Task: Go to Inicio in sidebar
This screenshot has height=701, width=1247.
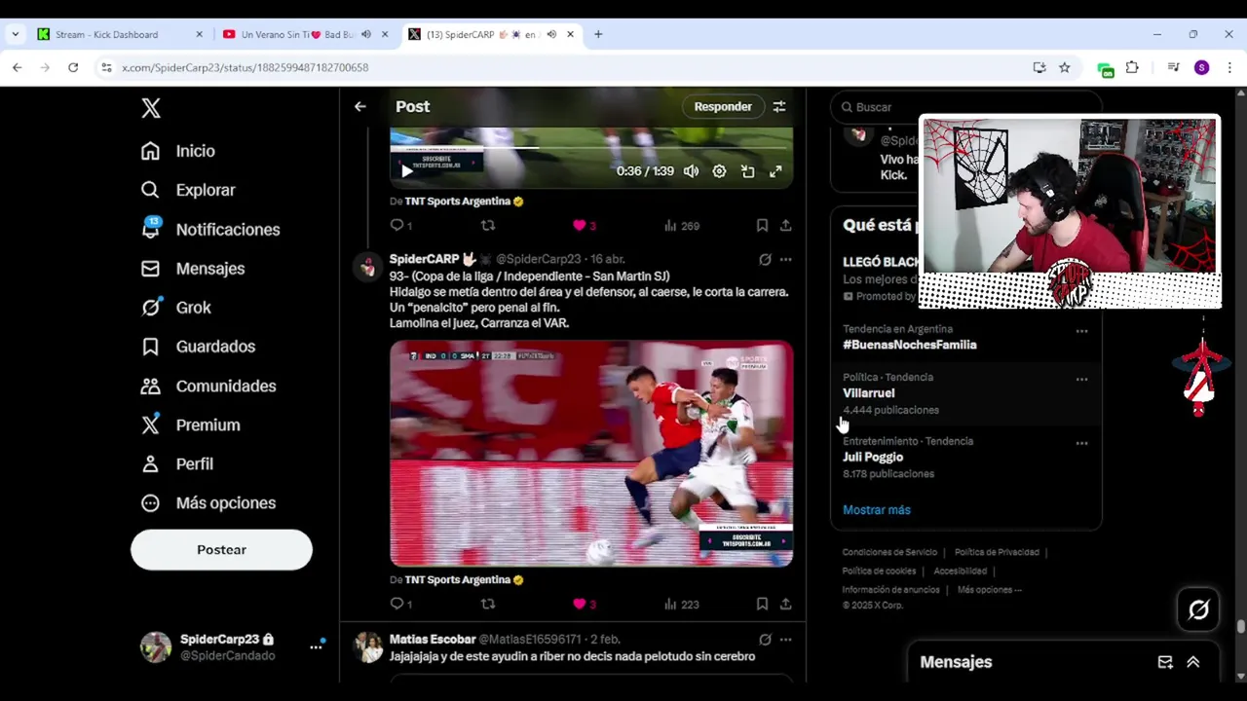Action: point(178,151)
